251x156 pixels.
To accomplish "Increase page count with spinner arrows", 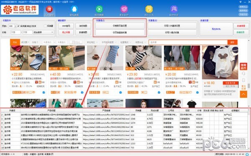I will click(x=15, y=25).
